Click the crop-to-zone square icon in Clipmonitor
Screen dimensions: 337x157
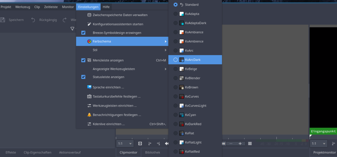pos(140,144)
